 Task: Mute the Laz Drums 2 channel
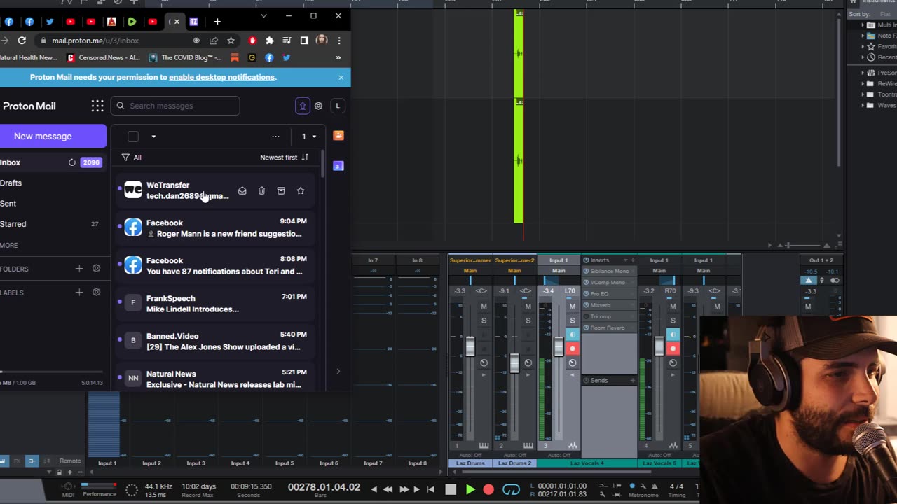coord(528,307)
